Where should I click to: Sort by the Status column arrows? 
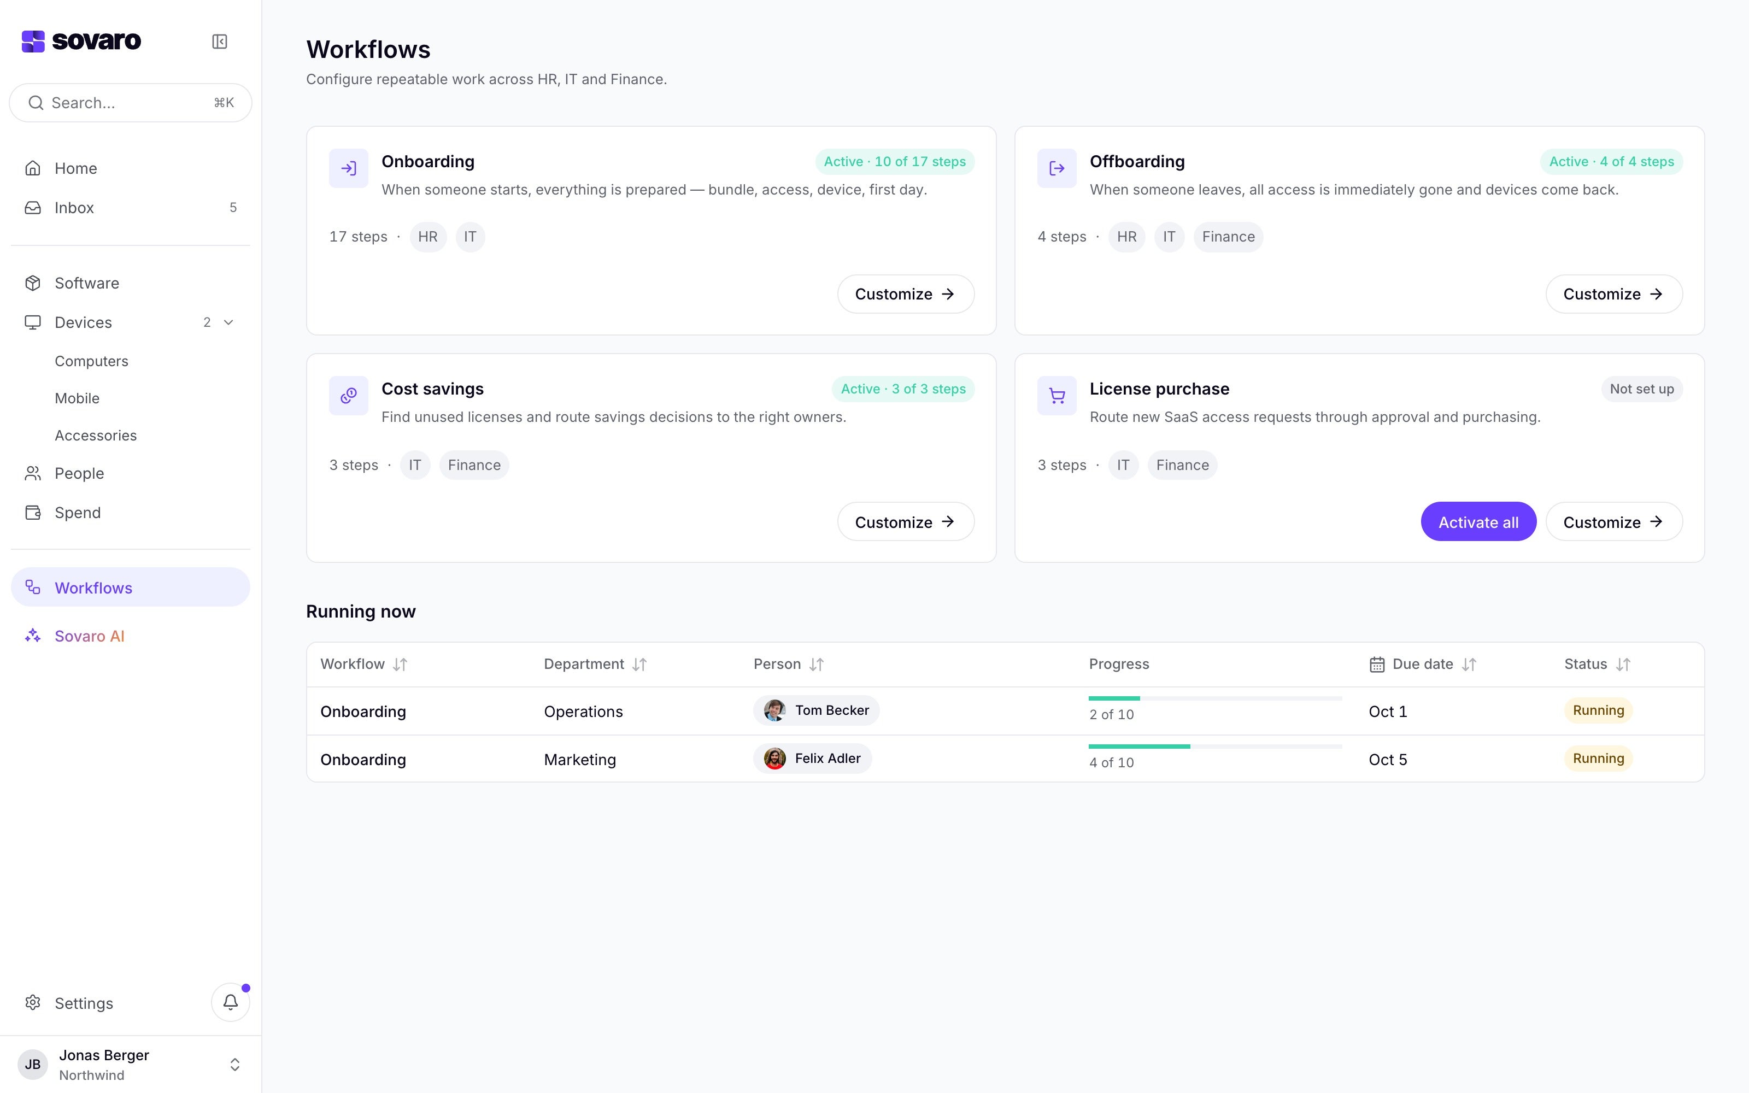click(1623, 665)
